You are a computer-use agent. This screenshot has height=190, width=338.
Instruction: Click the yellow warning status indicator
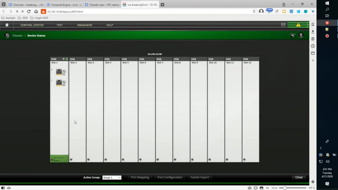pyautogui.click(x=298, y=25)
